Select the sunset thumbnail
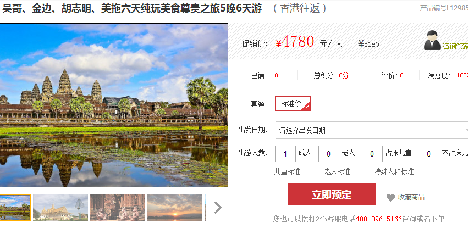This screenshot has height=228, width=468. pos(175,208)
